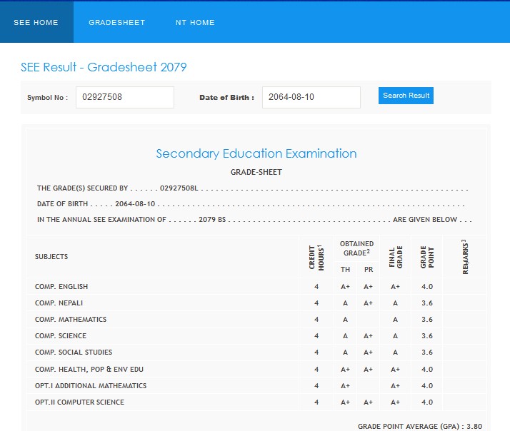Focus the Symbol No input field
Image resolution: width=510 pixels, height=431 pixels.
[125, 97]
